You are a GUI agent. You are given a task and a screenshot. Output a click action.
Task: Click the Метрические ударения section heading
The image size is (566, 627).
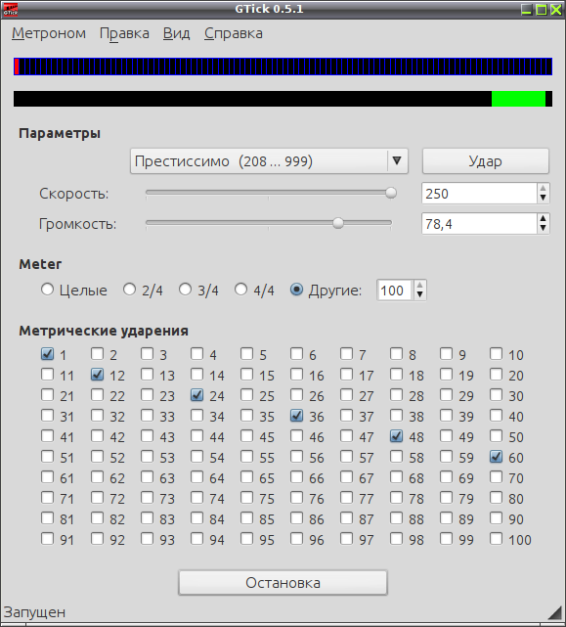(104, 331)
